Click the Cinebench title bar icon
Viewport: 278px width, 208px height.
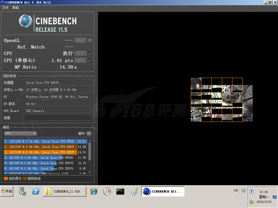point(3,2)
